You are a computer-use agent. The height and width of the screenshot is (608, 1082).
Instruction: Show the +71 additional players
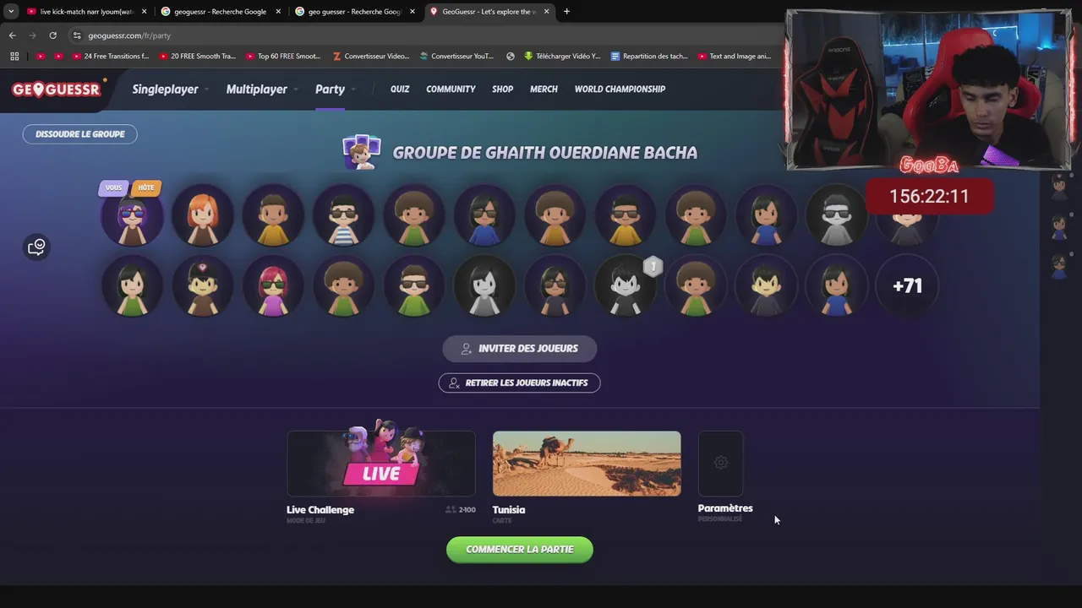coord(907,285)
